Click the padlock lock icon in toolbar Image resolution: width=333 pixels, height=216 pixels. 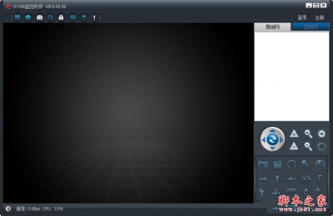(x=61, y=17)
